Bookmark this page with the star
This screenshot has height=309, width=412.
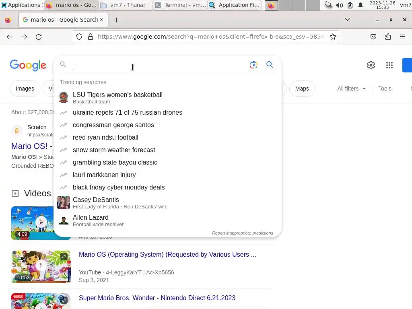click(333, 37)
